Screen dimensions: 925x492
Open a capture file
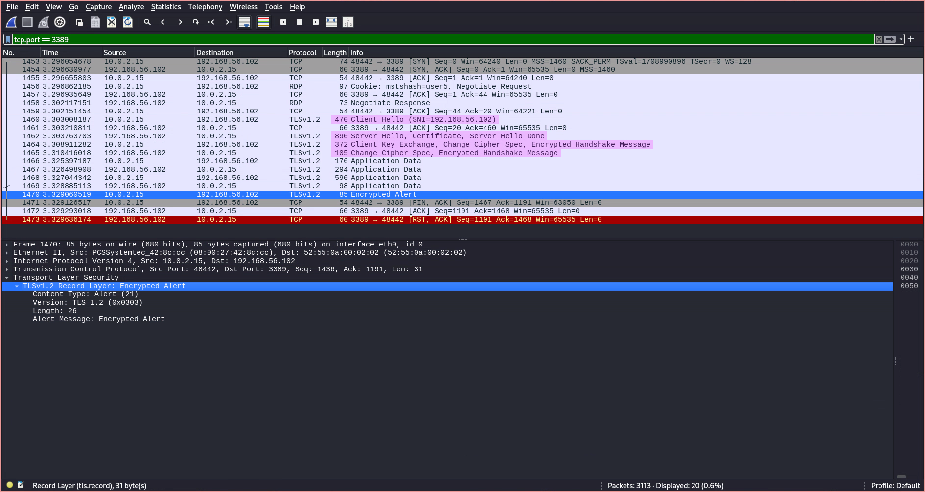tap(79, 22)
